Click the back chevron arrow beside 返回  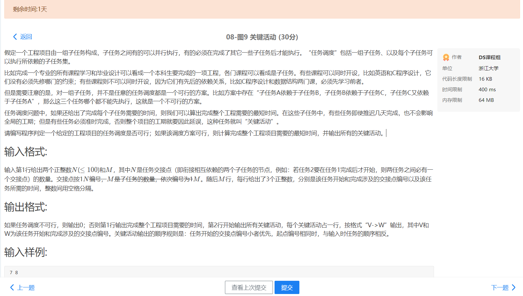click(x=15, y=37)
